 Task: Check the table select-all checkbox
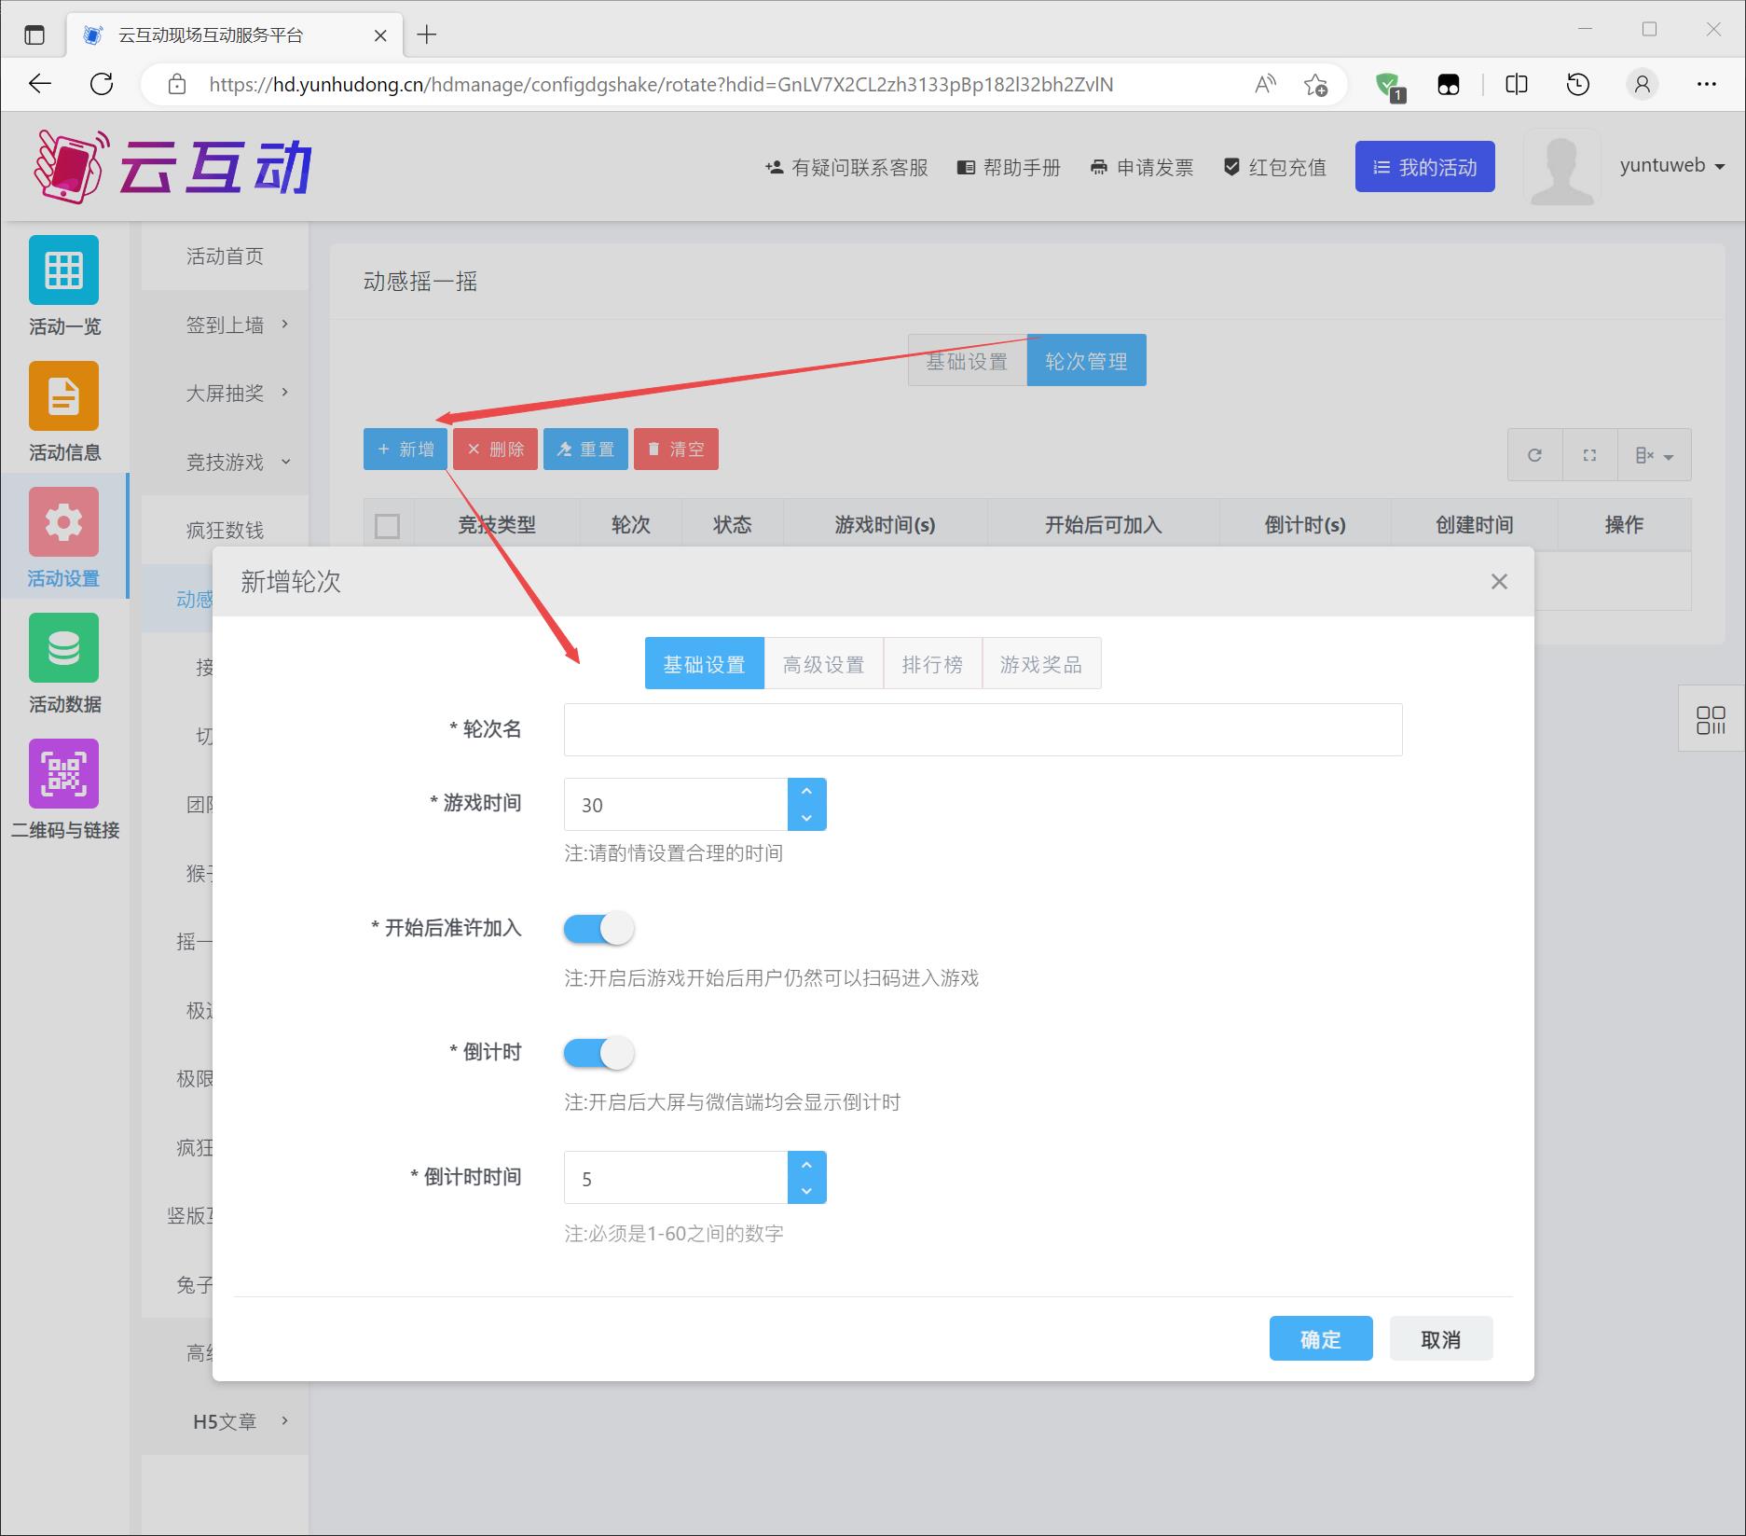(387, 526)
